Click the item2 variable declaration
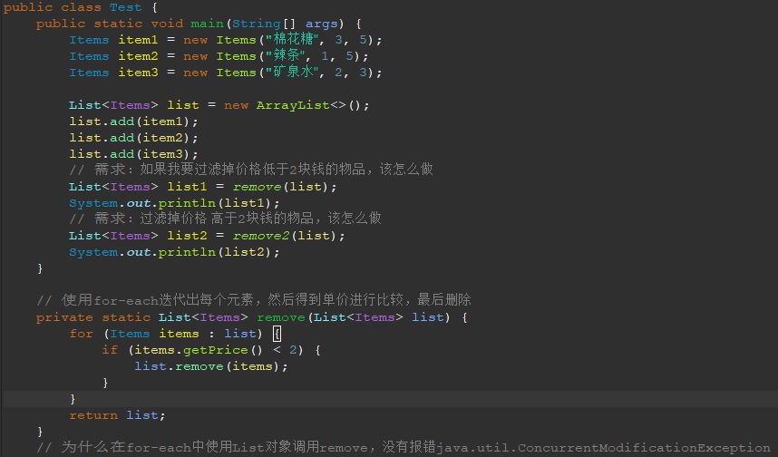Screen dimensions: 778x457 pyautogui.click(x=138, y=56)
